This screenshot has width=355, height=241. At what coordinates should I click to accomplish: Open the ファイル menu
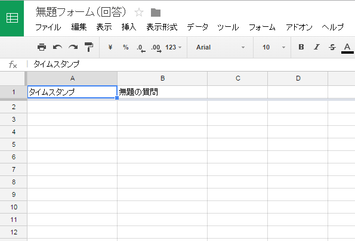48,27
